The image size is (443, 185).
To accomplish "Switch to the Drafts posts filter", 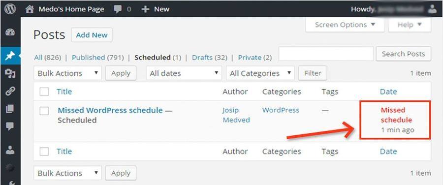I will point(202,58).
